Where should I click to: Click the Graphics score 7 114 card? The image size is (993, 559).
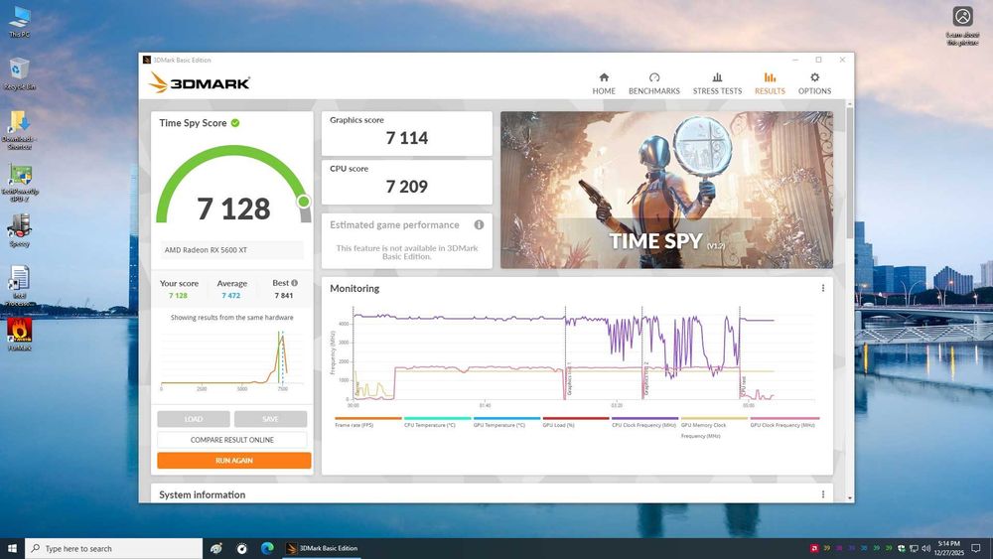(x=406, y=133)
